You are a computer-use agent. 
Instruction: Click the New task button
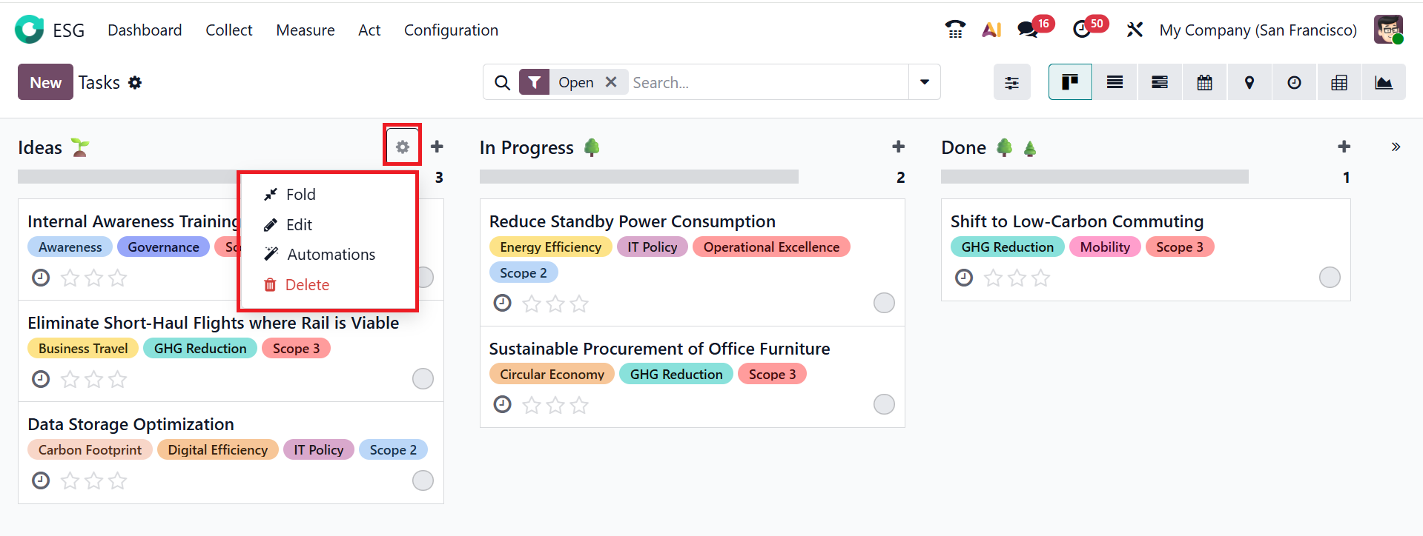pos(45,82)
